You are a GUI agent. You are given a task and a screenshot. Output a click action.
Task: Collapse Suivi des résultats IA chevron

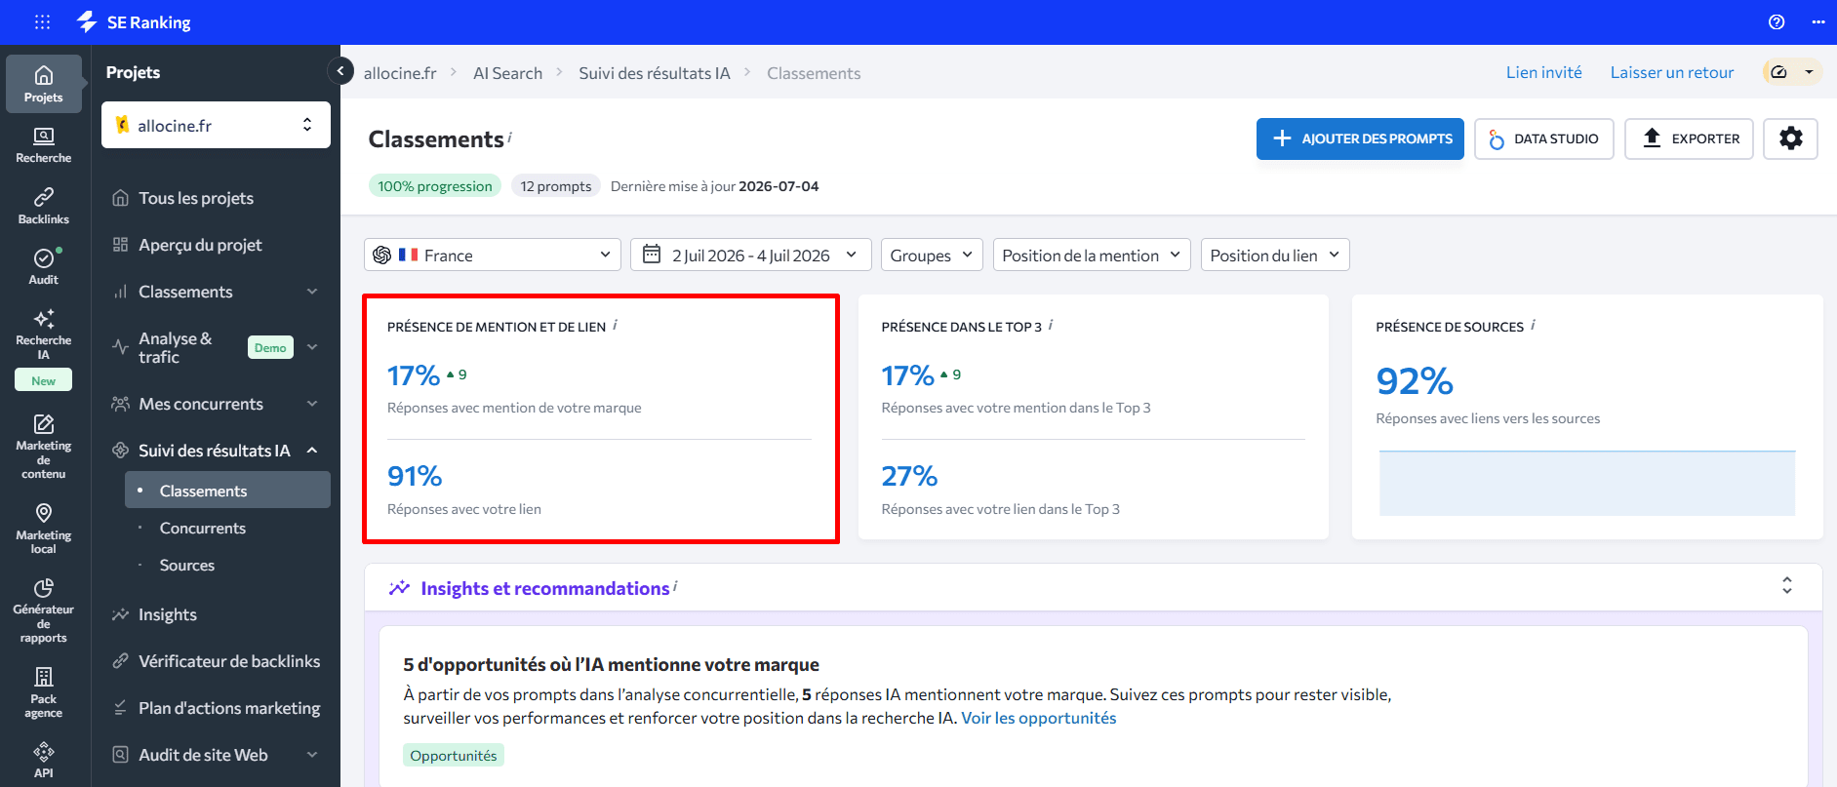pos(312,451)
